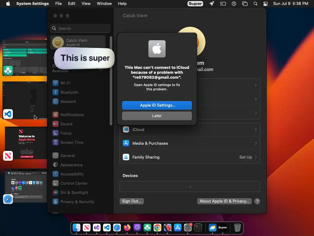Open About Apple ID & Privacy

[x=224, y=201]
